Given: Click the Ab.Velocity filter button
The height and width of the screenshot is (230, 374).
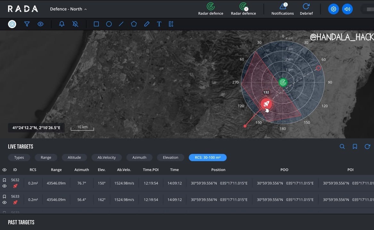Looking at the screenshot, I should (x=106, y=157).
